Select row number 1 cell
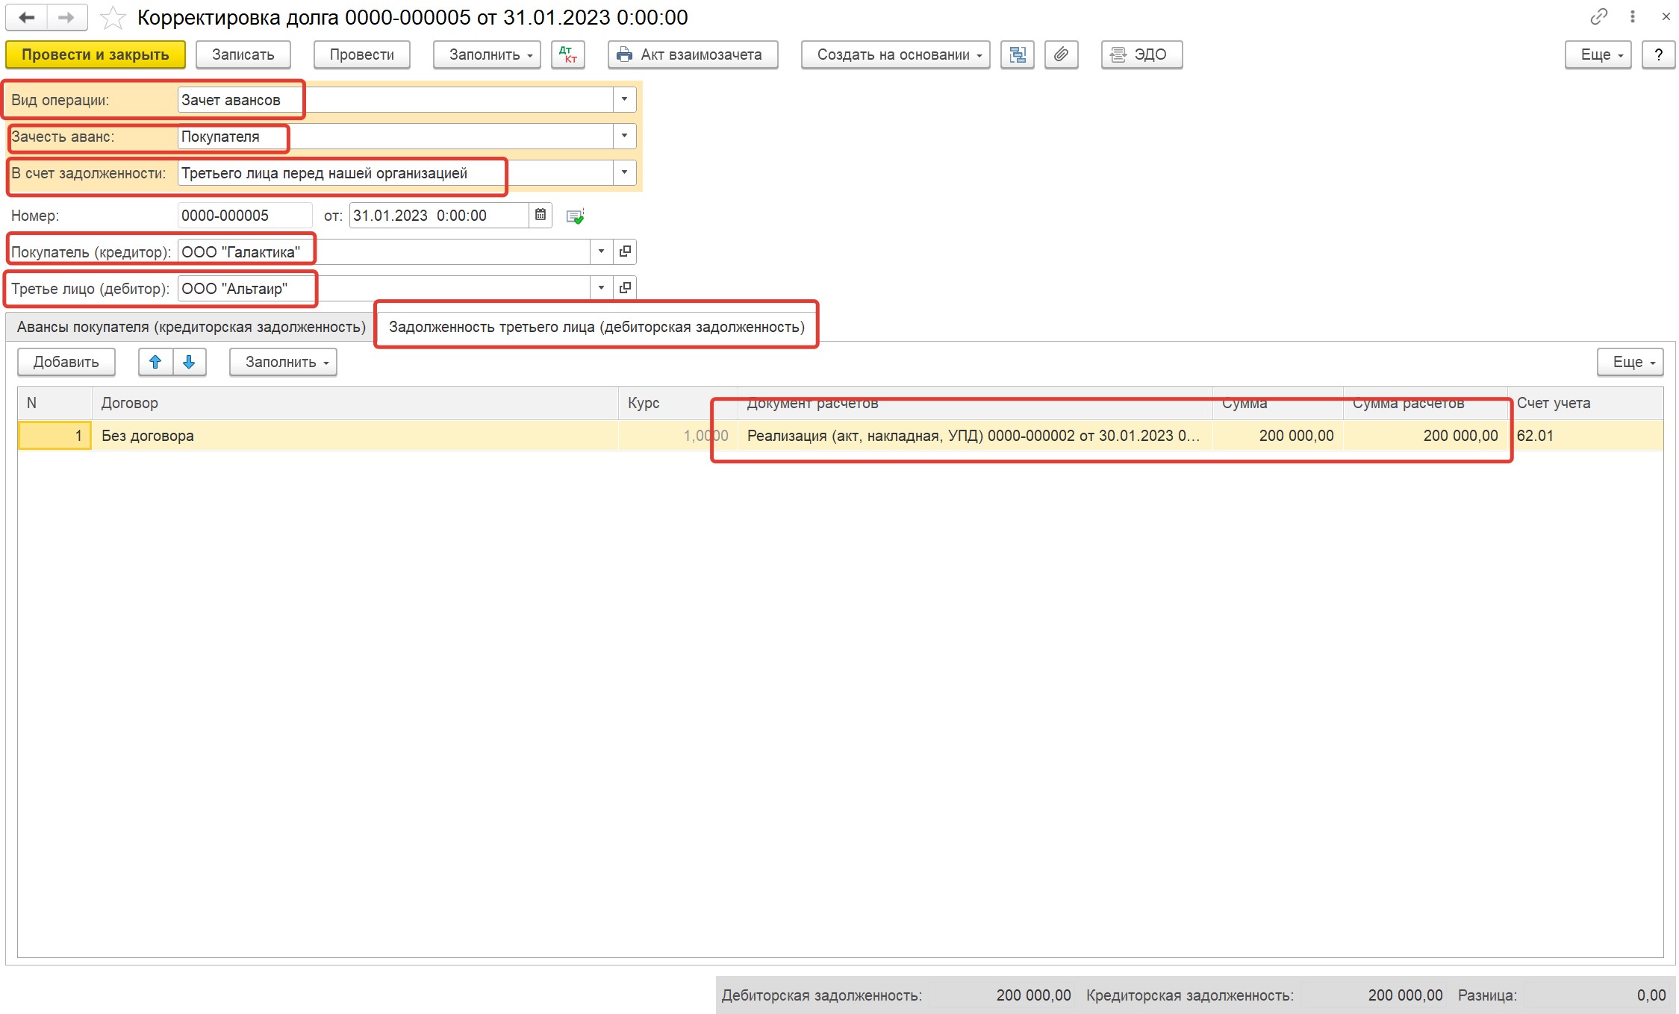The height and width of the screenshot is (1014, 1679). (x=55, y=436)
